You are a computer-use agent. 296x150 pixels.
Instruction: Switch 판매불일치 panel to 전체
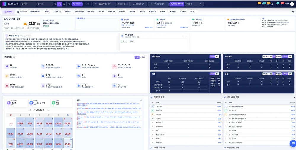(x=218, y=57)
